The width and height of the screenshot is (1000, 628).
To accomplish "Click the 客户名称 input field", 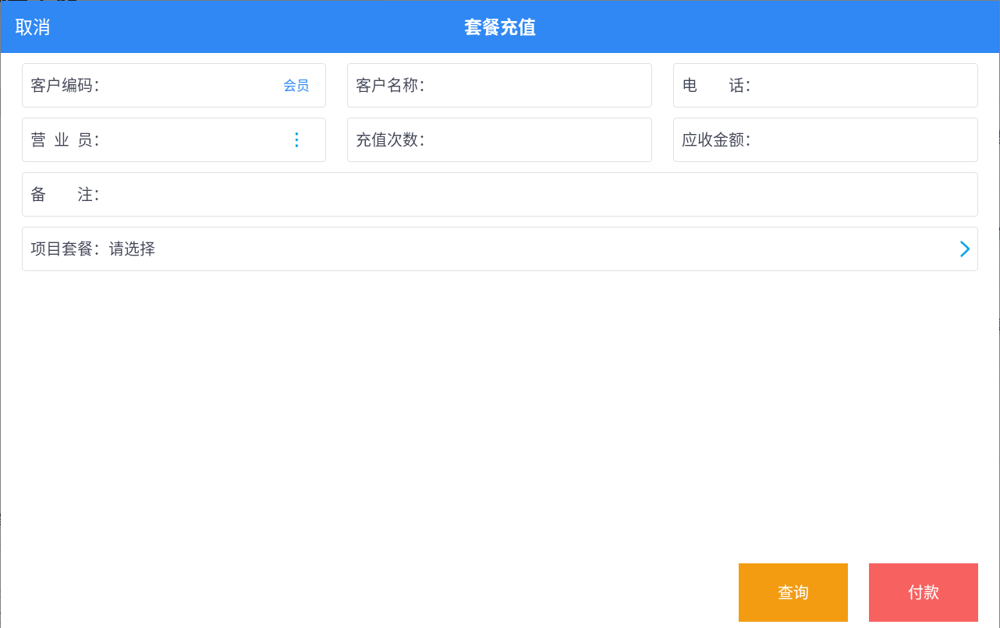I will pos(499,86).
